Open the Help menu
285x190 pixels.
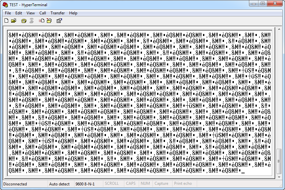coord(73,13)
